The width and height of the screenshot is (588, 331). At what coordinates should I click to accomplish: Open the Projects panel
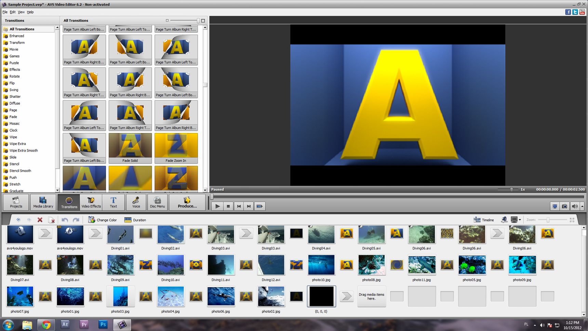pos(16,202)
